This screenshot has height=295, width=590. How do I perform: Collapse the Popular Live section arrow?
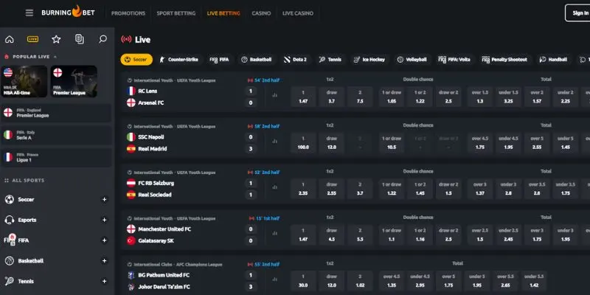point(55,57)
